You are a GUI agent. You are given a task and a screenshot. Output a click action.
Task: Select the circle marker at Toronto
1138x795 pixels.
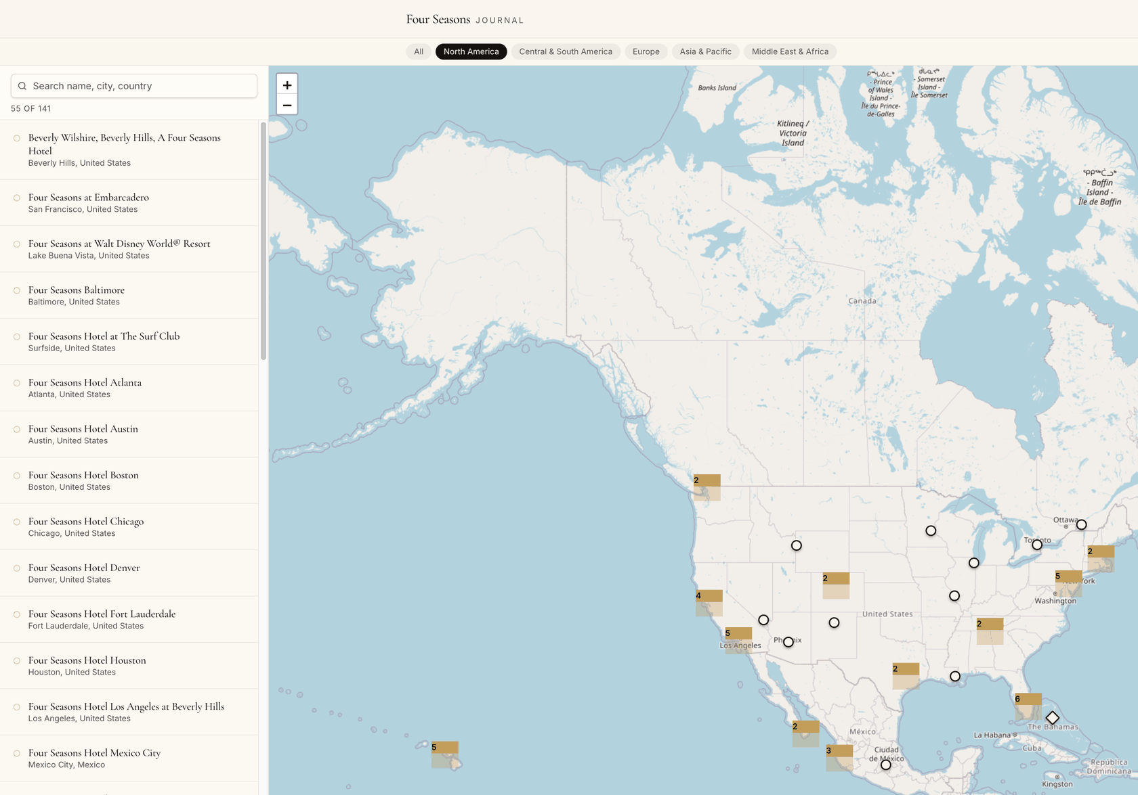point(1037,545)
